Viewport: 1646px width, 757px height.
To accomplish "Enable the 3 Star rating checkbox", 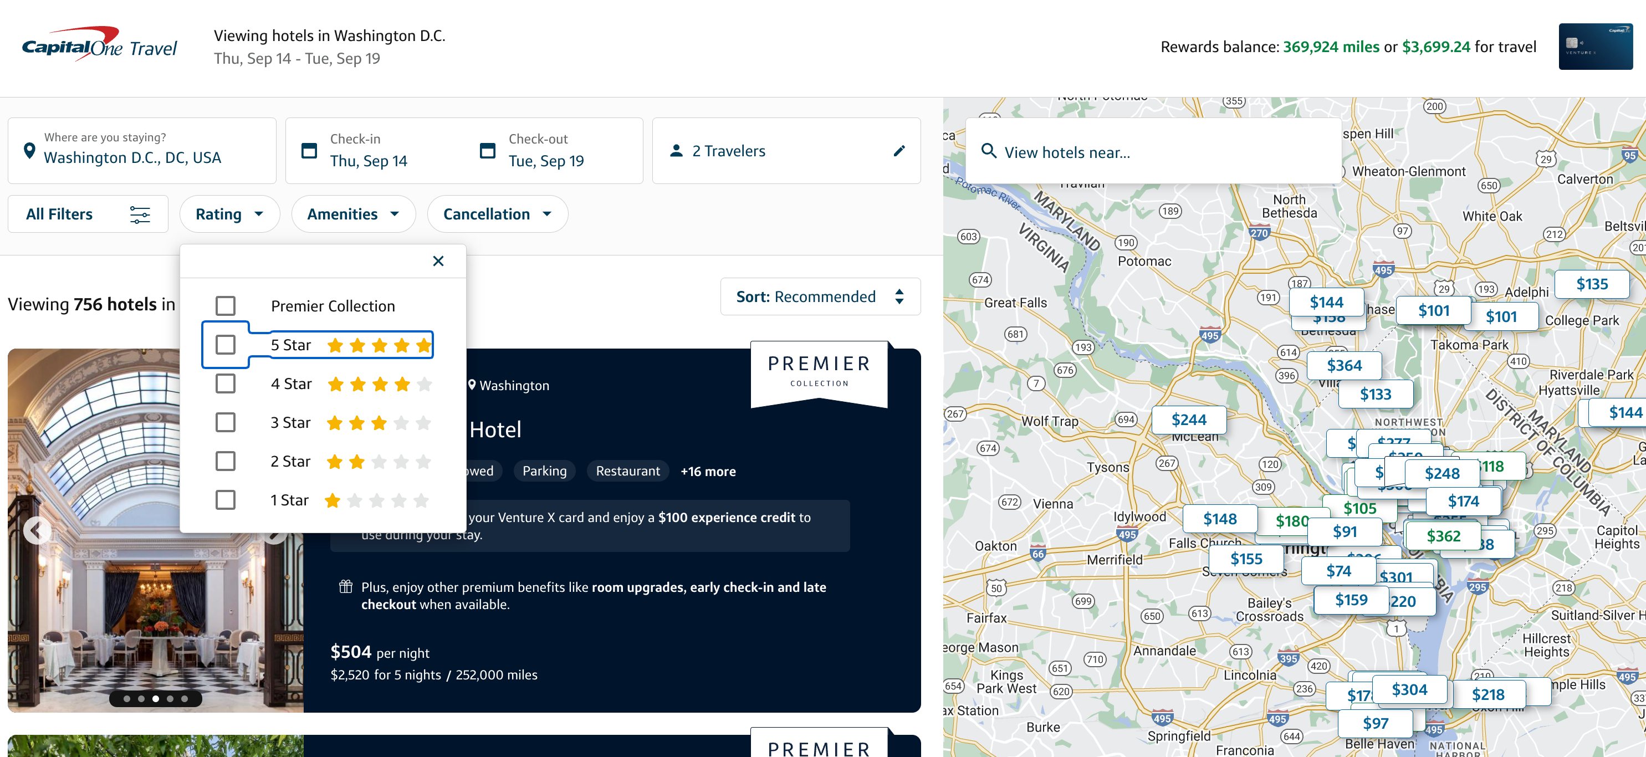I will tap(224, 421).
